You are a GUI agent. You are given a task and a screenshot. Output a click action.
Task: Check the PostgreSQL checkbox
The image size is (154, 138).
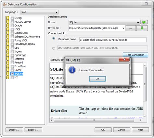(12, 40)
